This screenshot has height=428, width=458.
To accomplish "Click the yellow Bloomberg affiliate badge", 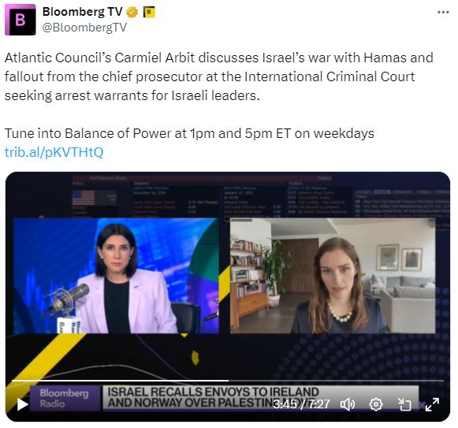I will tap(149, 13).
